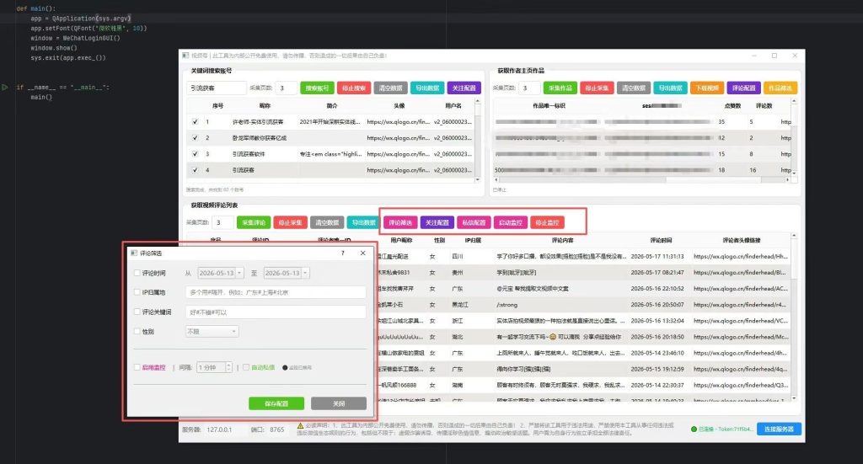The image size is (863, 464).
Task: Click the help question mark in 评论筛选 dialog
Action: (342, 253)
